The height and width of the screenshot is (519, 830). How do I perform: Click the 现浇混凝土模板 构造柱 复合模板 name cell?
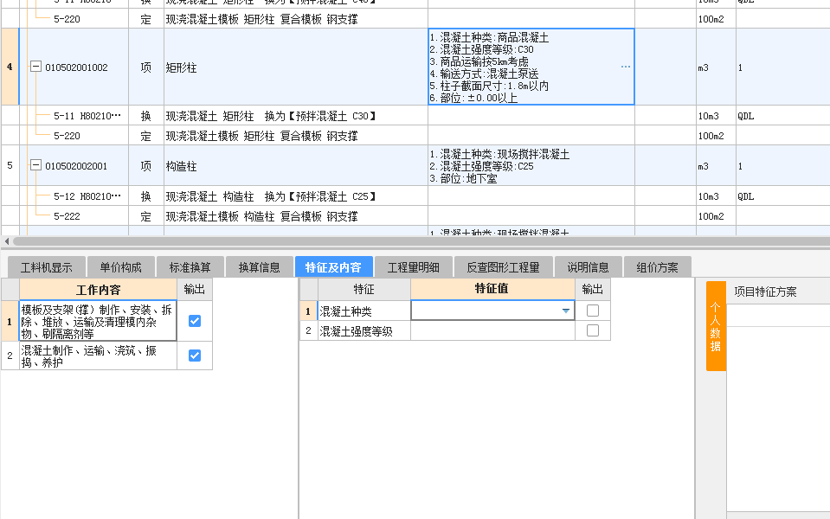(x=296, y=216)
